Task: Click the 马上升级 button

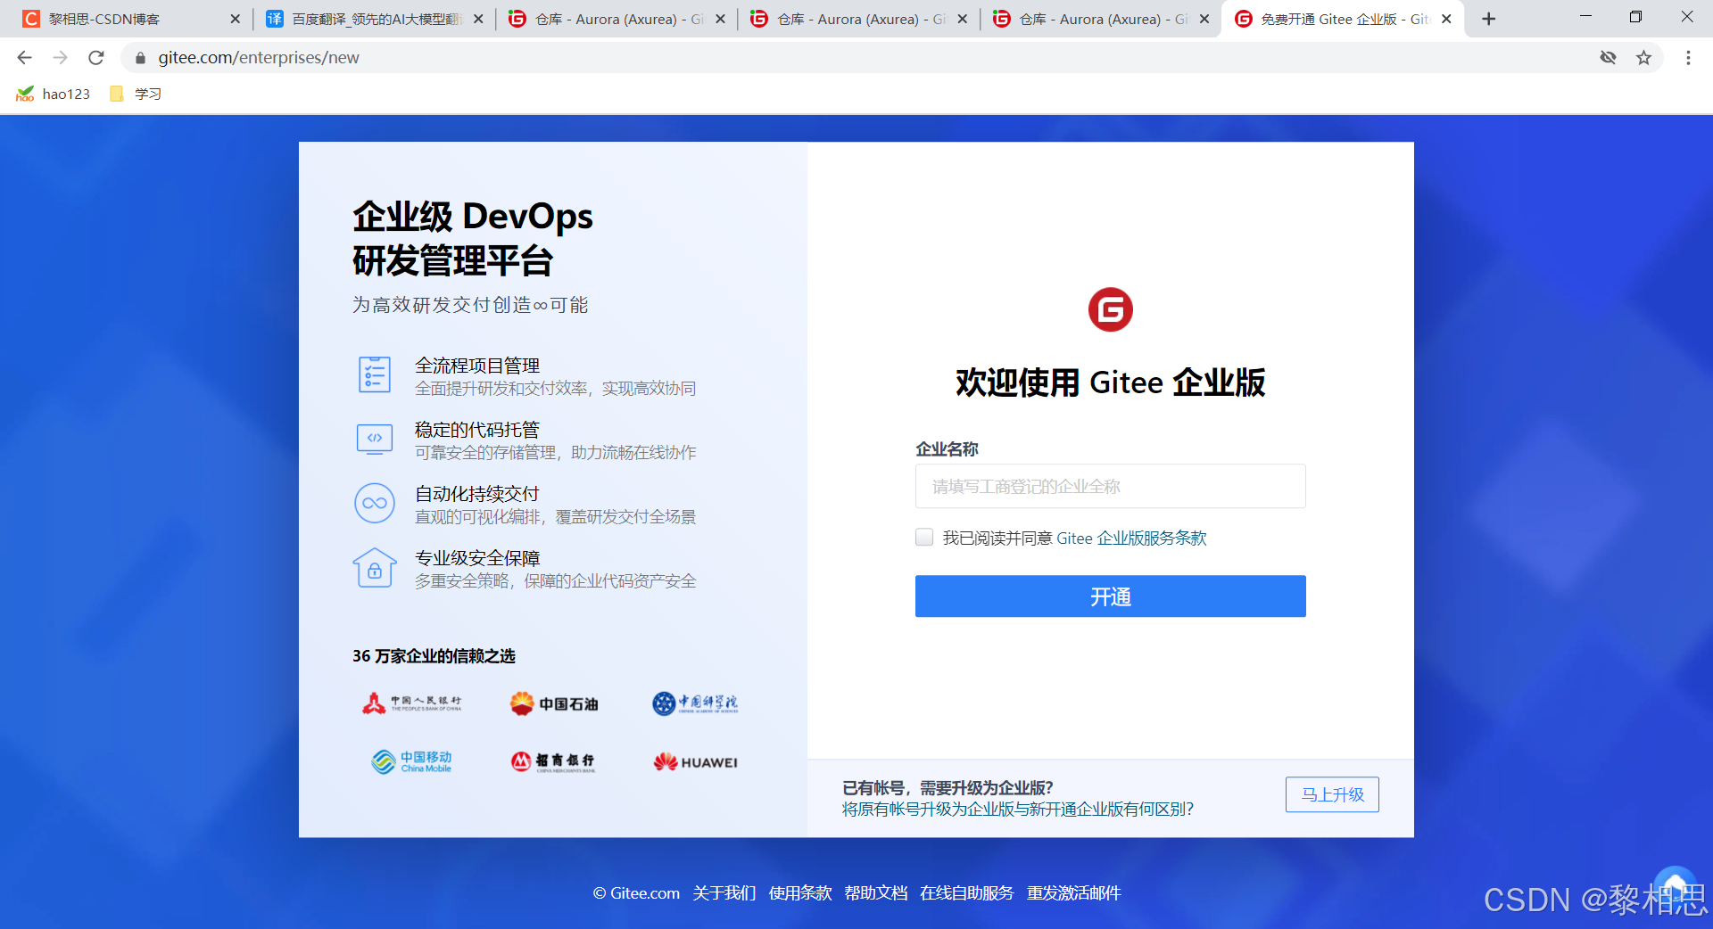Action: tap(1332, 794)
